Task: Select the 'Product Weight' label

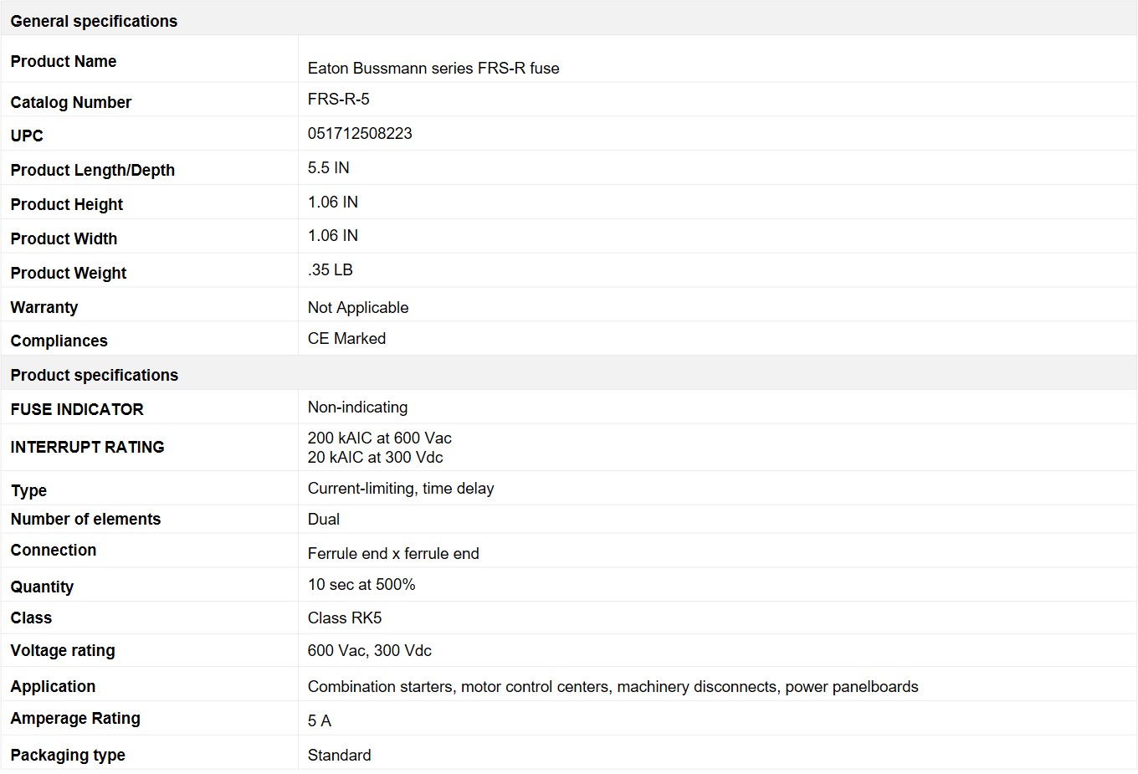Action: pyautogui.click(x=69, y=273)
